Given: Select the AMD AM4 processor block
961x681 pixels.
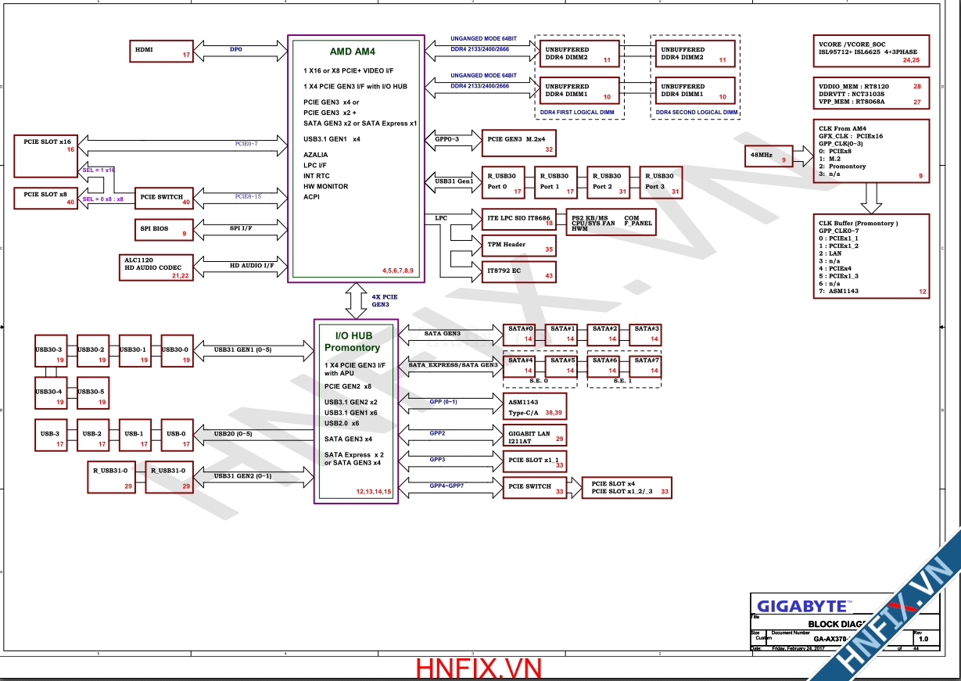Looking at the screenshot, I should (356, 157).
